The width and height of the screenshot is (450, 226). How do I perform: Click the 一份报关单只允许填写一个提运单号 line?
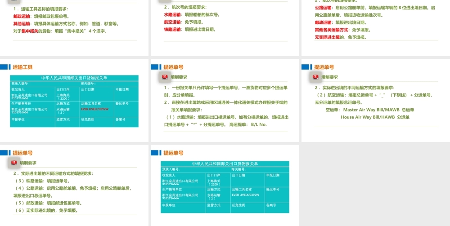pos(226,88)
